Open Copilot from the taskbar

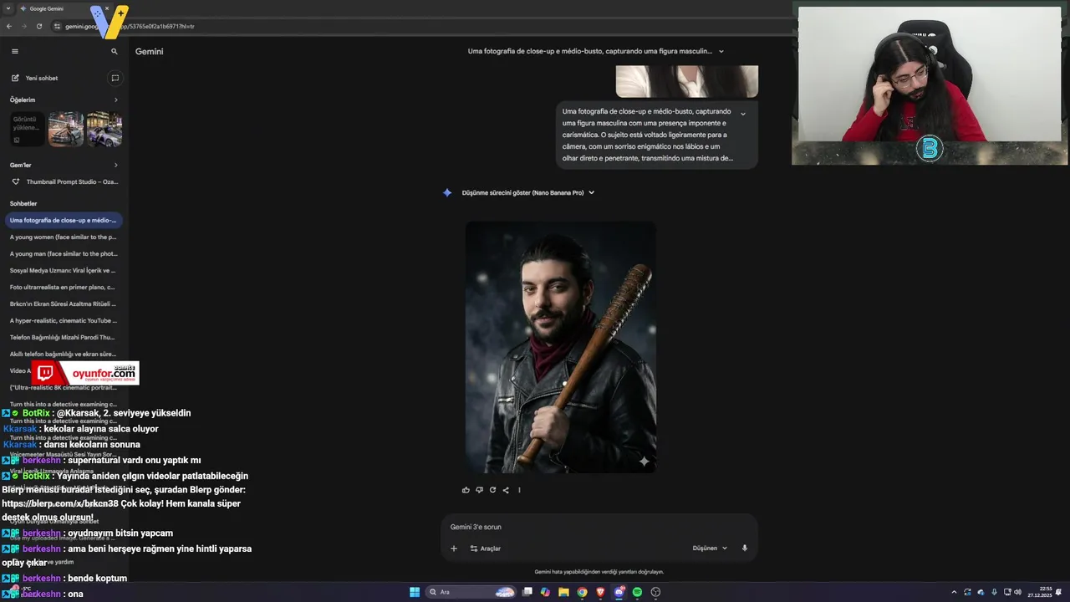[x=546, y=592]
